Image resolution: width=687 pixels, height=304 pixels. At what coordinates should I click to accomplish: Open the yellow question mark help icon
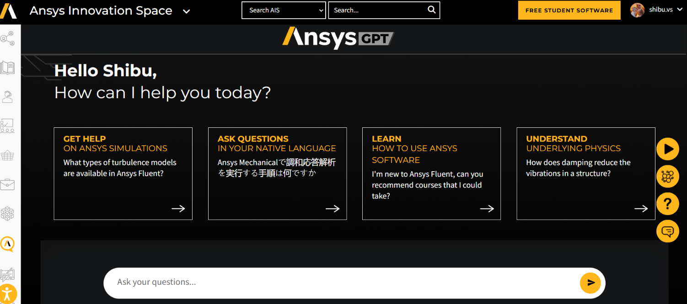pyautogui.click(x=667, y=204)
